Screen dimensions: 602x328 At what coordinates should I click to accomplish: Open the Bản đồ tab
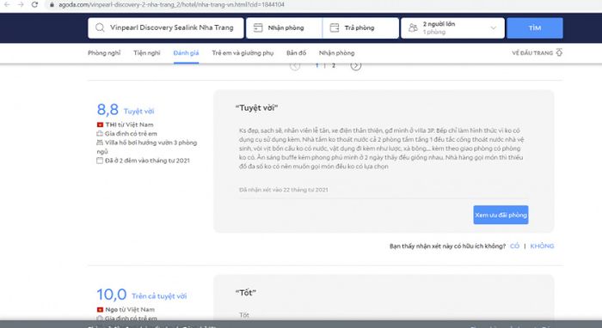(297, 53)
